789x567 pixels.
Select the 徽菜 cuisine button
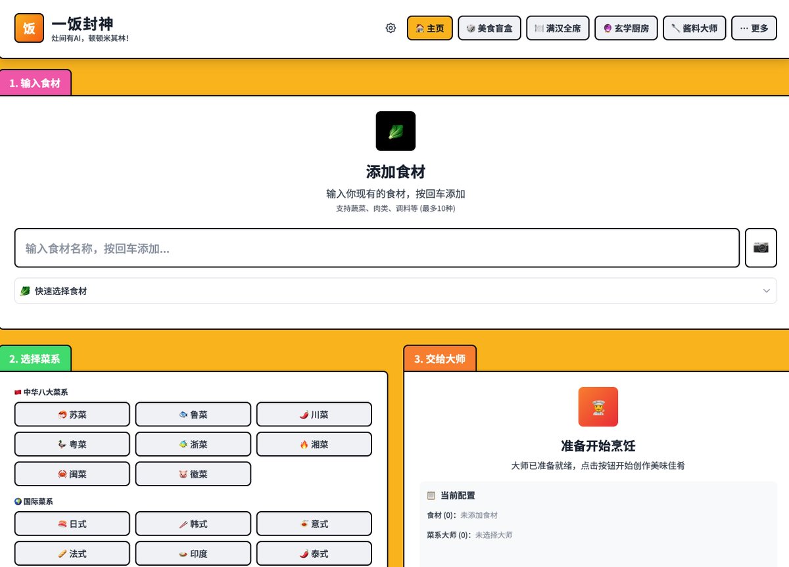[x=193, y=474]
